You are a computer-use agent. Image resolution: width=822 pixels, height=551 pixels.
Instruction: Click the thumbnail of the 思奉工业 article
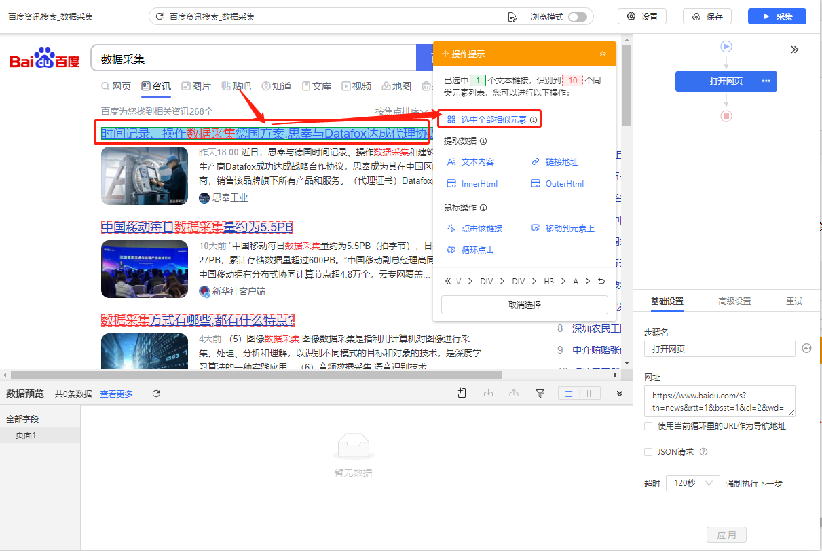click(x=145, y=176)
